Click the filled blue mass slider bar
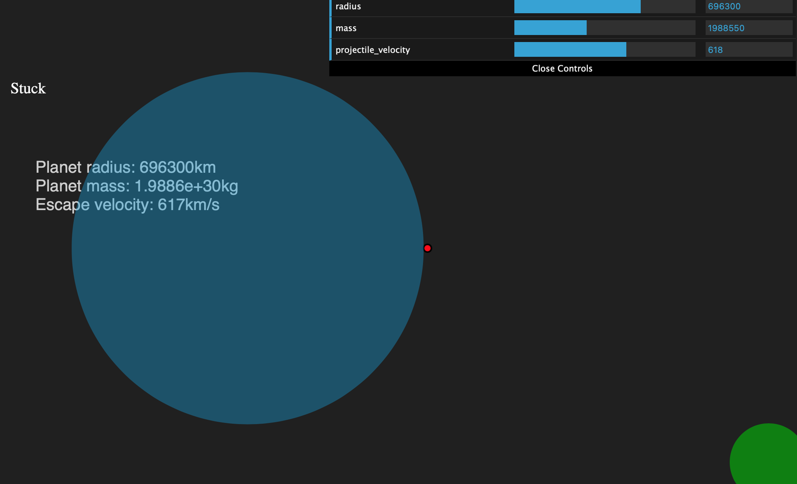Image resolution: width=797 pixels, height=484 pixels. point(550,28)
